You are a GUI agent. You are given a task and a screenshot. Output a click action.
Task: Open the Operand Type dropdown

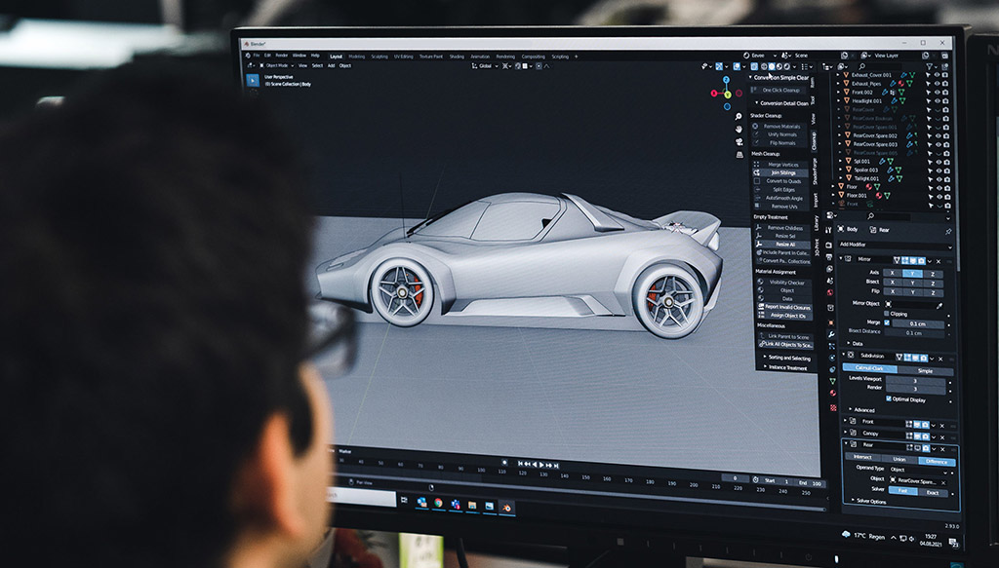[x=917, y=470]
